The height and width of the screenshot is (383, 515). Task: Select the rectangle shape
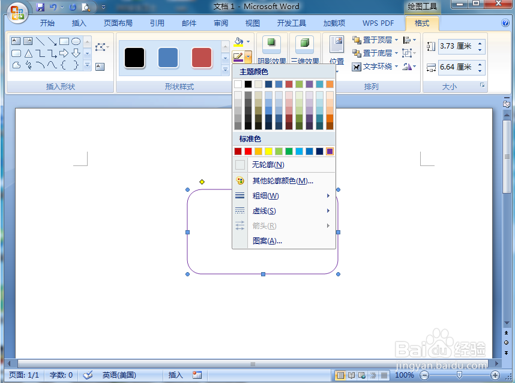64,41
